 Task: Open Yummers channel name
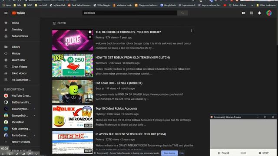pyautogui.click(x=101, y=63)
